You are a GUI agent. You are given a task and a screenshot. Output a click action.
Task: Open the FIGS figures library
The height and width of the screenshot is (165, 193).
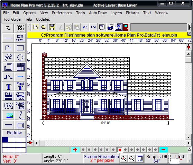[x=20, y=96]
